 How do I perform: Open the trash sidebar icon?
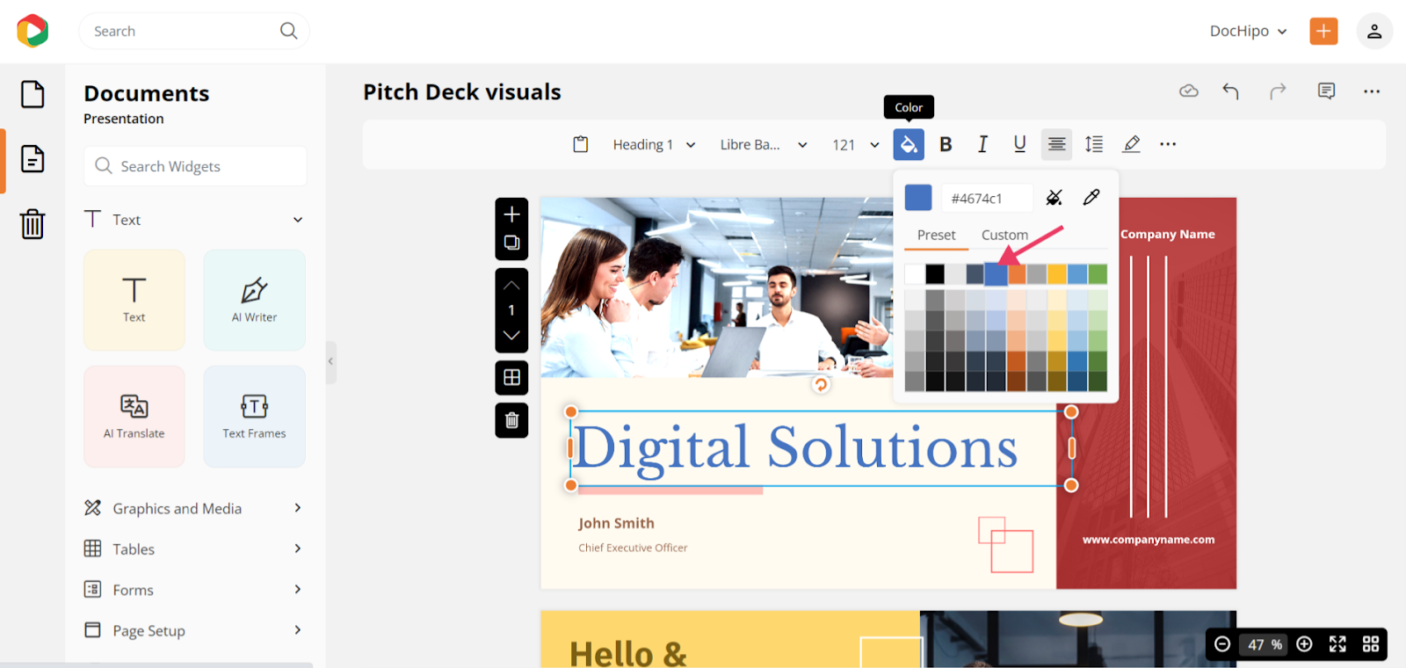(x=33, y=223)
